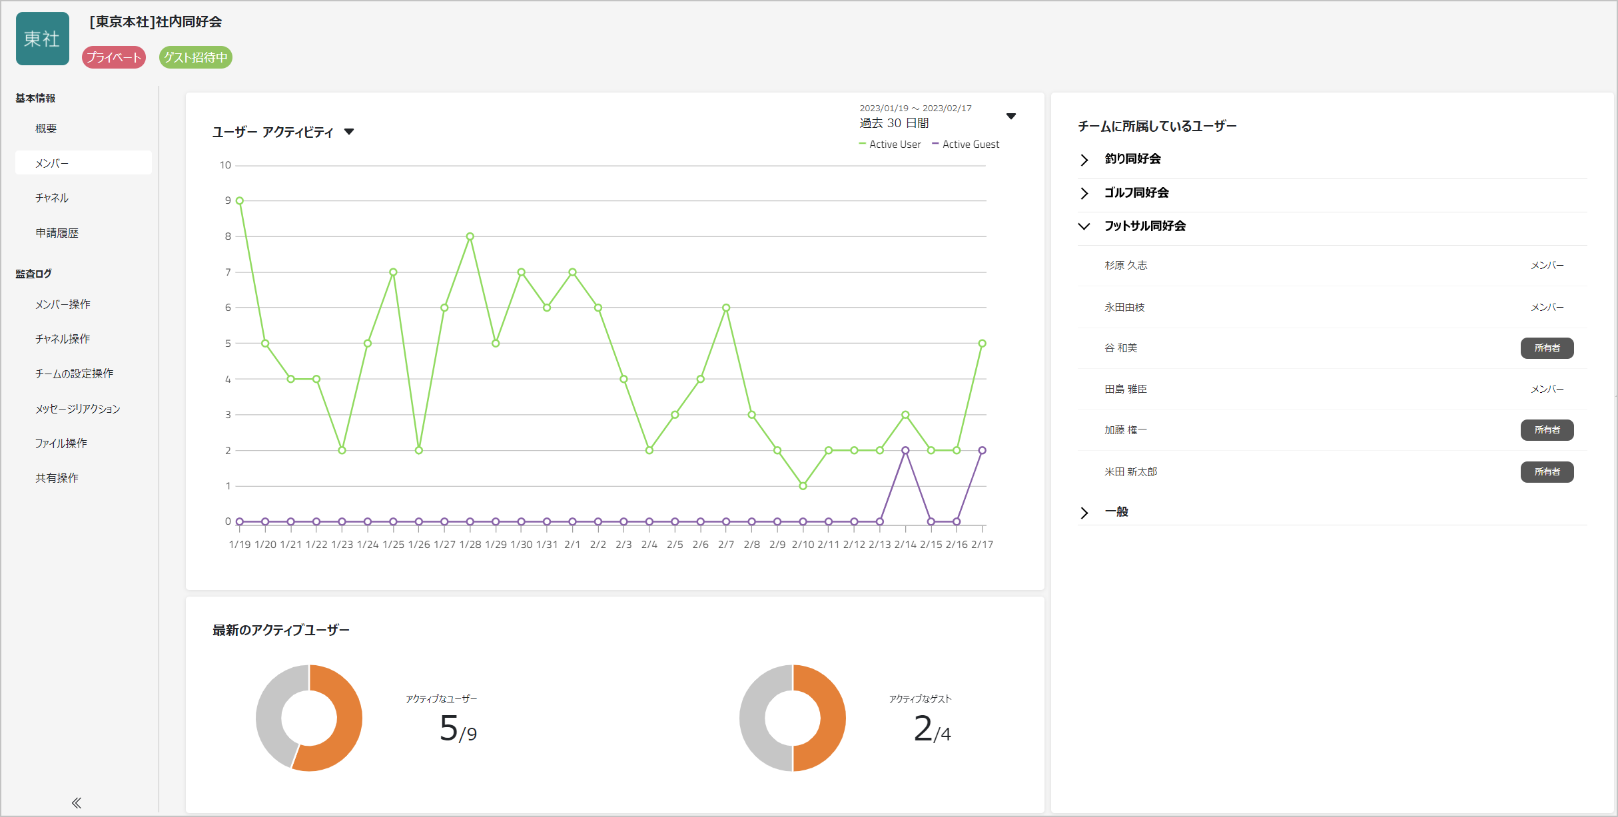Click the 1/28 peak data point

tap(470, 236)
